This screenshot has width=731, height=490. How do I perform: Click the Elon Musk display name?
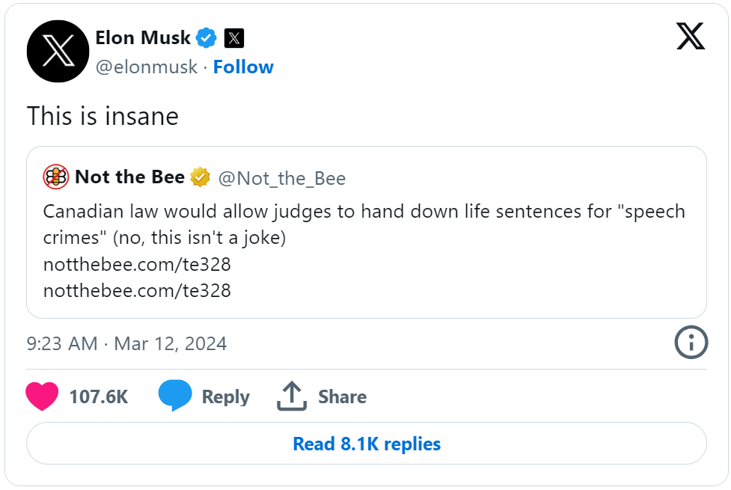click(x=143, y=37)
